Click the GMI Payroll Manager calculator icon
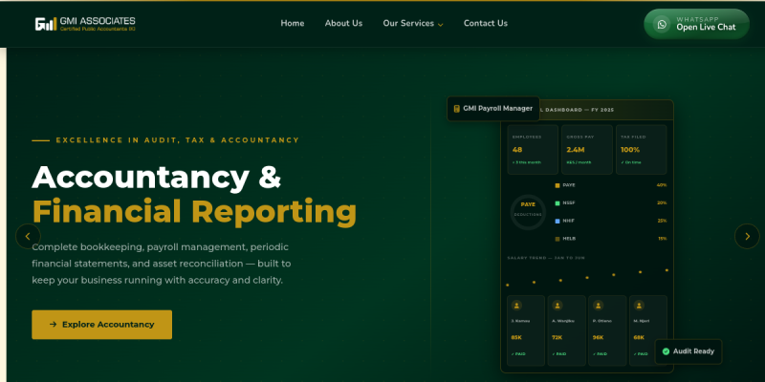This screenshot has width=765, height=382. click(x=457, y=108)
